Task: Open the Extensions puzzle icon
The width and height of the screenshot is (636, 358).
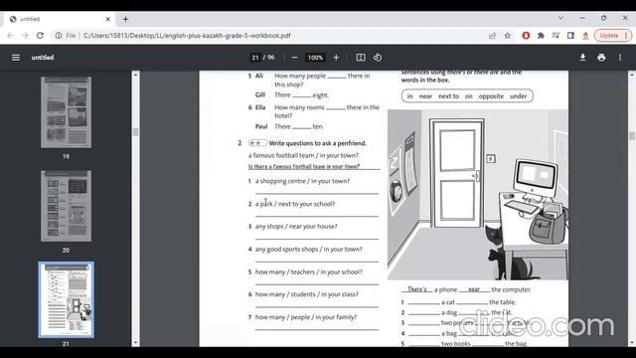Action: (x=541, y=36)
